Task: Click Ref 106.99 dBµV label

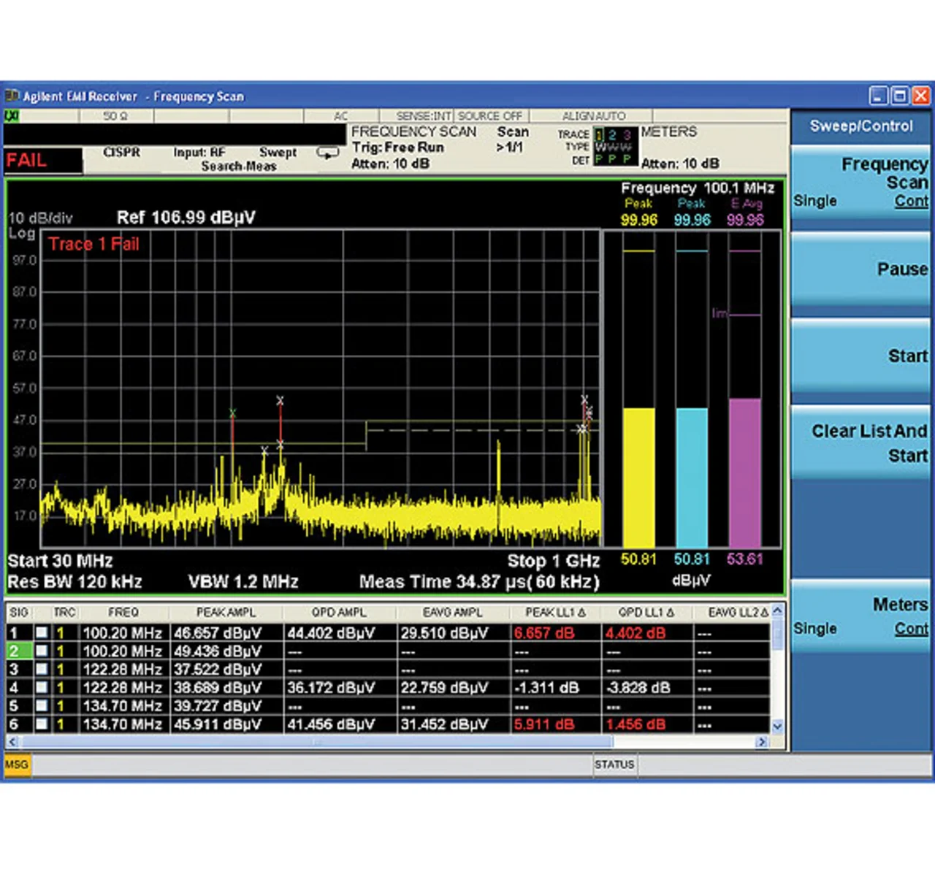Action: (186, 218)
